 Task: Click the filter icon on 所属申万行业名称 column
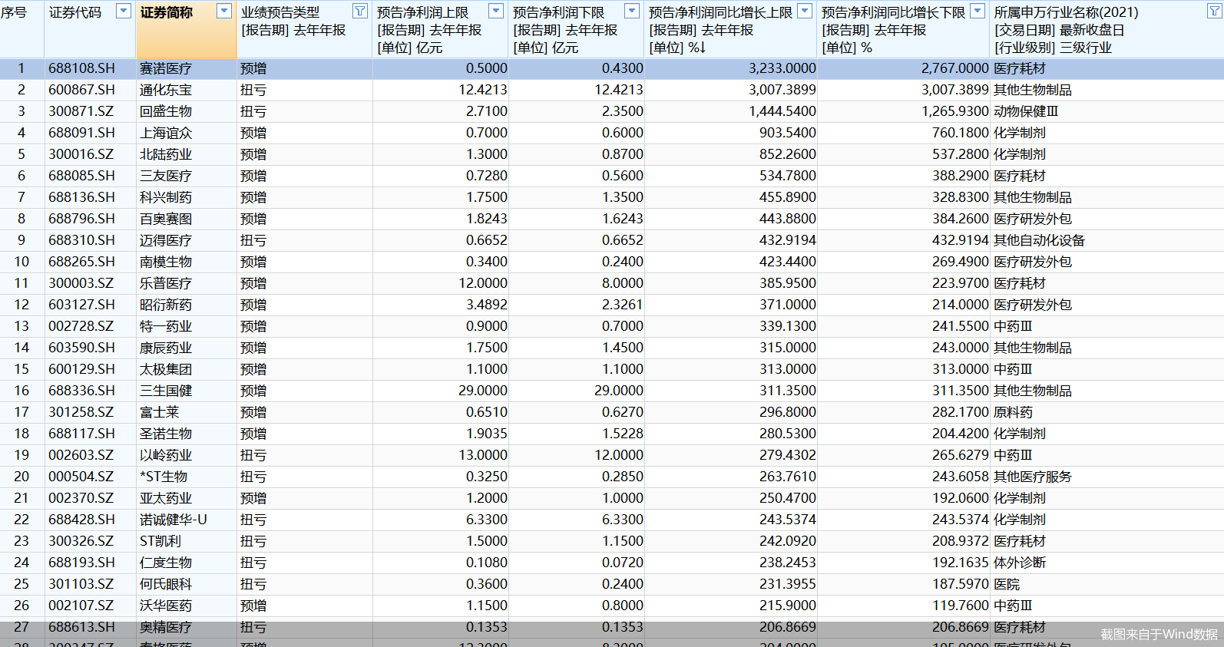coord(1214,11)
